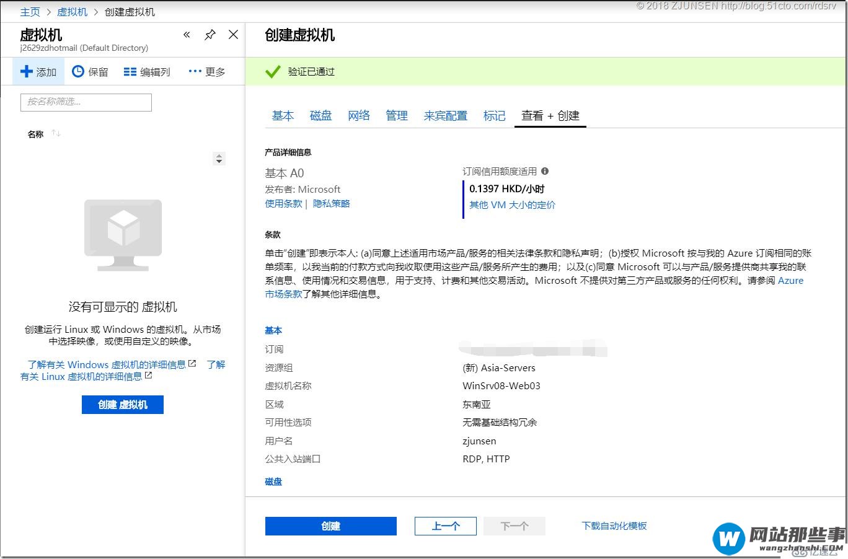Open 其他 VM 大小的定价 link
848x559 pixels.
click(x=513, y=205)
